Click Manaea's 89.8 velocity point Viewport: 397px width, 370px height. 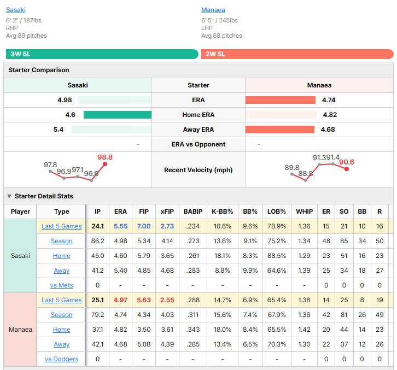[292, 174]
